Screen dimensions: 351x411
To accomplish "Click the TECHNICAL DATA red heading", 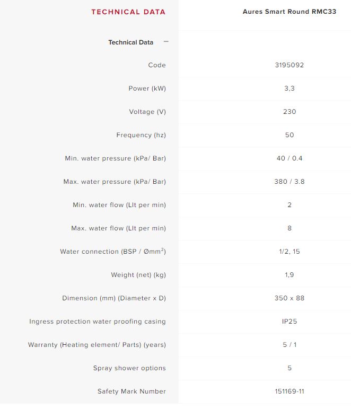I will click(x=128, y=12).
